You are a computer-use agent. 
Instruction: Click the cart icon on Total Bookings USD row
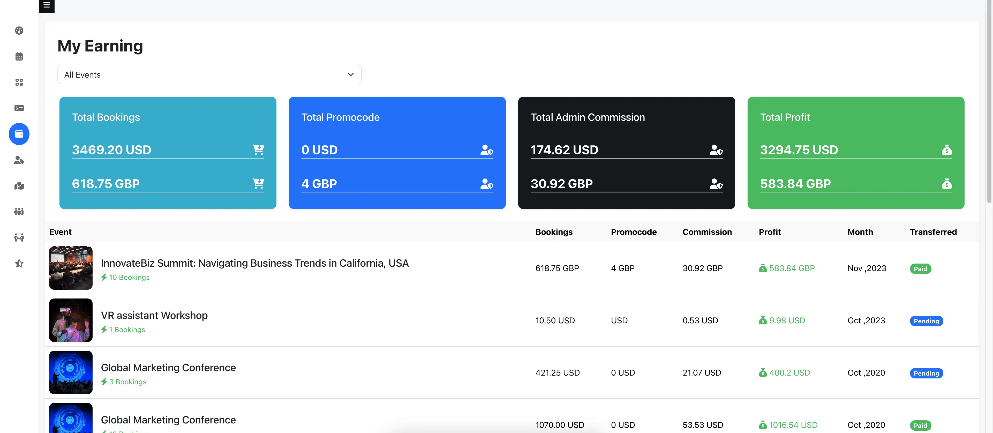click(x=259, y=150)
